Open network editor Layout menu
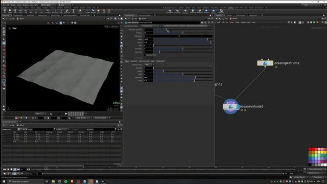 (x=243, y=22)
